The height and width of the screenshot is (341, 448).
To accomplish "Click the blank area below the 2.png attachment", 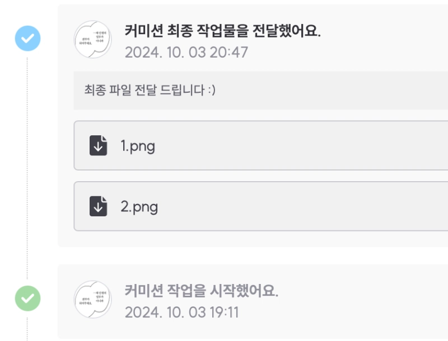I will (252, 239).
